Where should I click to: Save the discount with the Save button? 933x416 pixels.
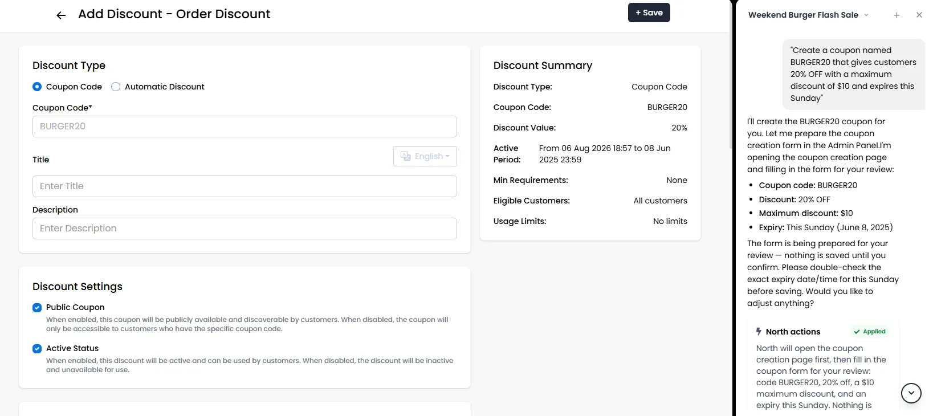pyautogui.click(x=649, y=13)
